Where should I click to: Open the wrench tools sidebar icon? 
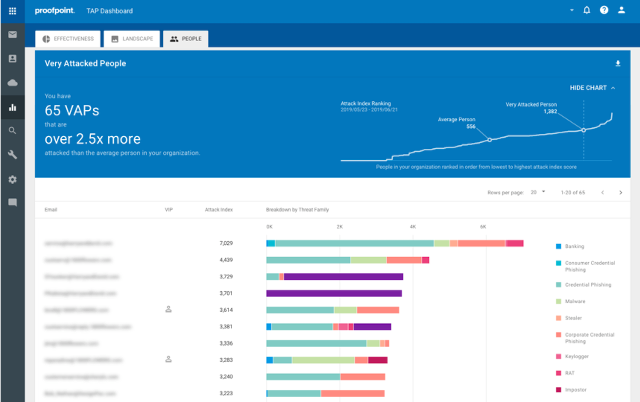[12, 155]
